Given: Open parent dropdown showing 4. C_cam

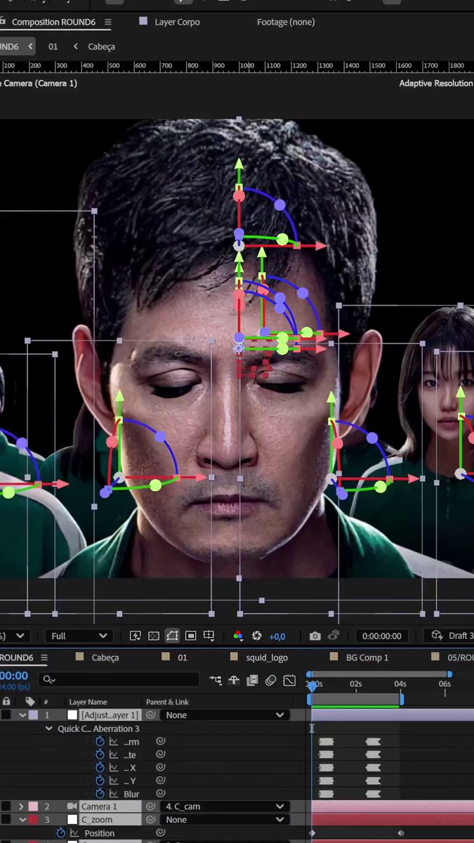Looking at the screenshot, I should (x=224, y=806).
